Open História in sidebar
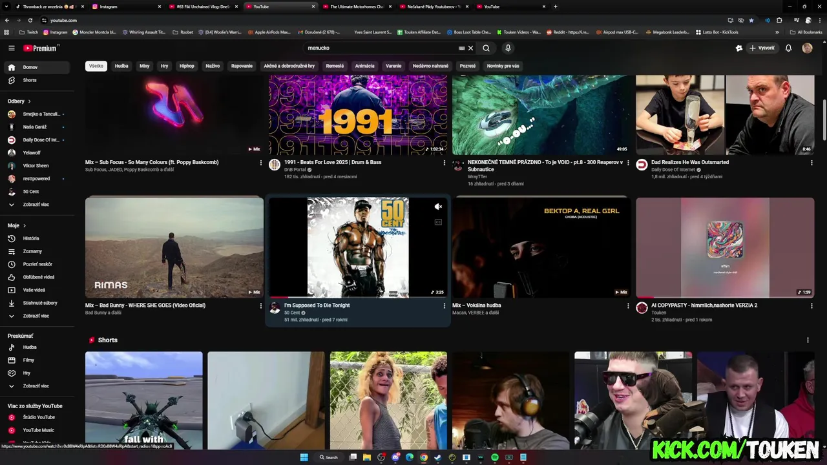 click(x=37, y=238)
